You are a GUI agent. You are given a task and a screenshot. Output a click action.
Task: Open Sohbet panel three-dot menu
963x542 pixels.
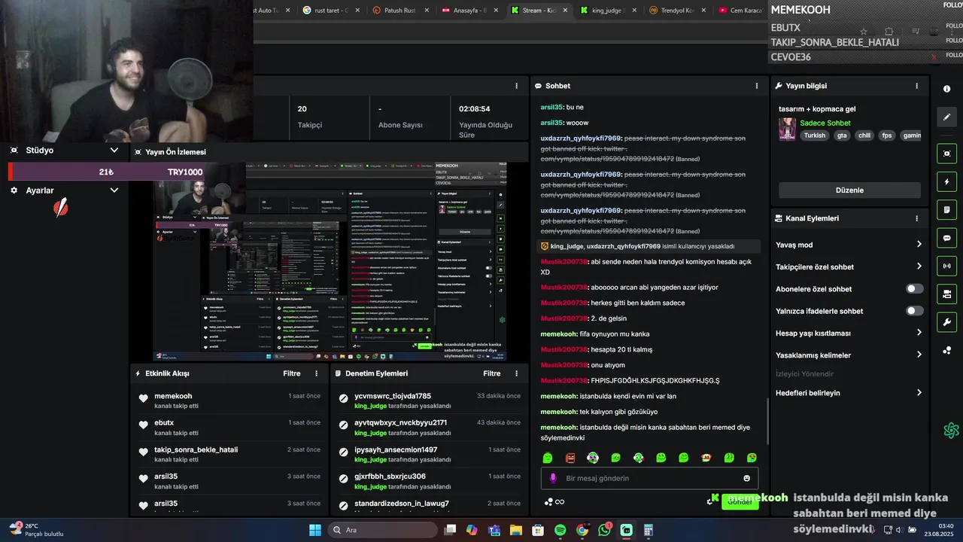click(757, 86)
